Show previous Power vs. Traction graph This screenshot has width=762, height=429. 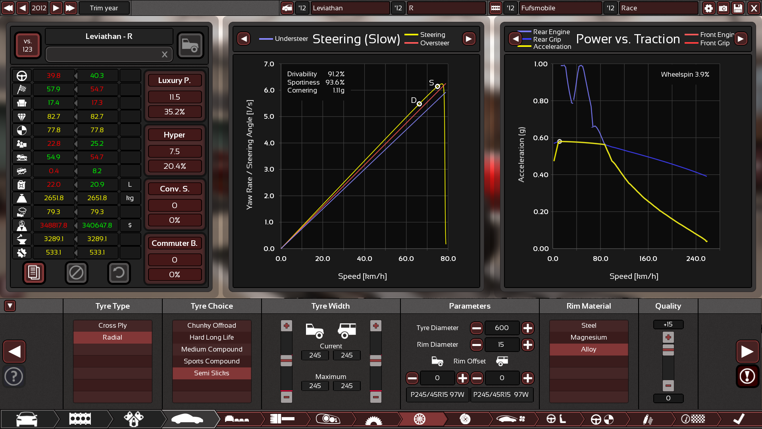pos(515,39)
